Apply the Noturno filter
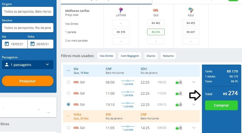 (168, 56)
